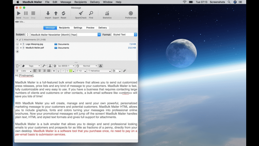
Task: Click the [Firstname] tag in message body
Action: (26, 76)
